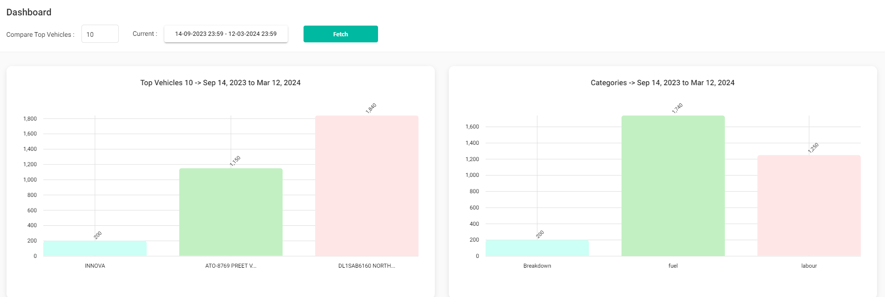Click the DL1SAB6160 NORTH... axis label
This screenshot has height=297, width=885.
[367, 266]
